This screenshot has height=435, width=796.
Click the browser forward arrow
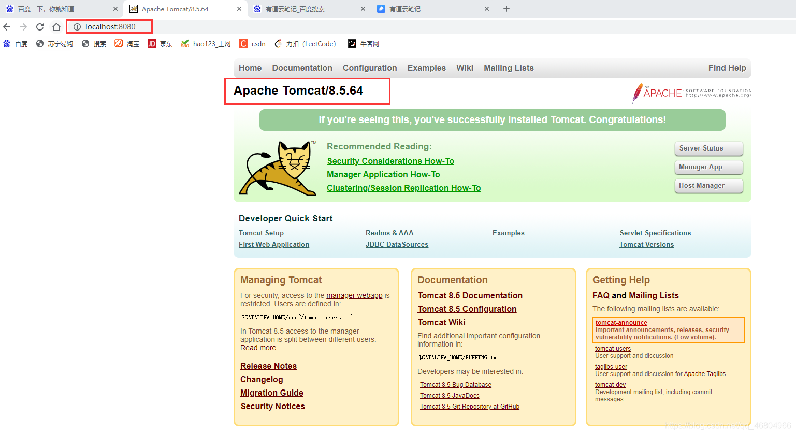(23, 27)
